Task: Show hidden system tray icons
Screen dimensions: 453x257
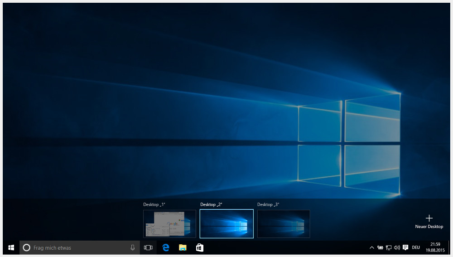Action: pos(372,248)
